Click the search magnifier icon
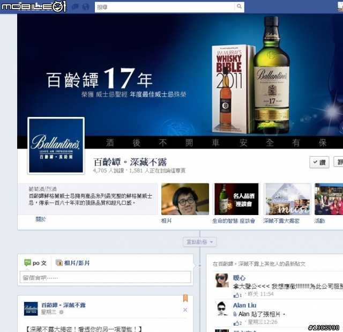The height and width of the screenshot is (332, 343). point(240,6)
